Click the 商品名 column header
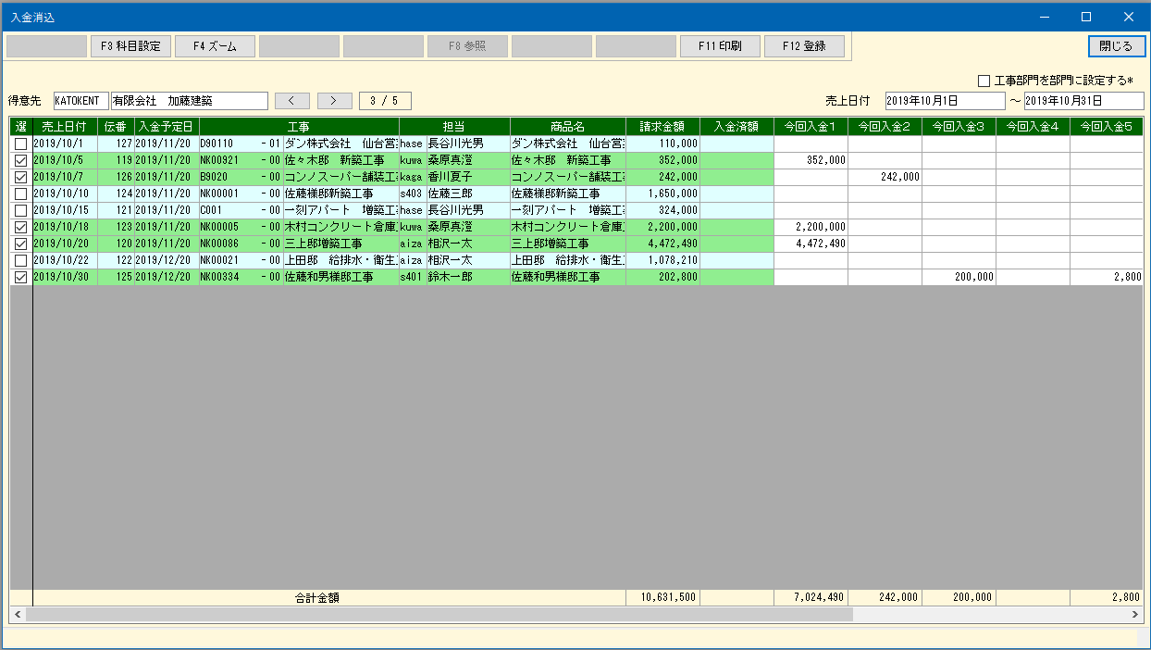Viewport: 1151px width, 650px height. coord(568,127)
